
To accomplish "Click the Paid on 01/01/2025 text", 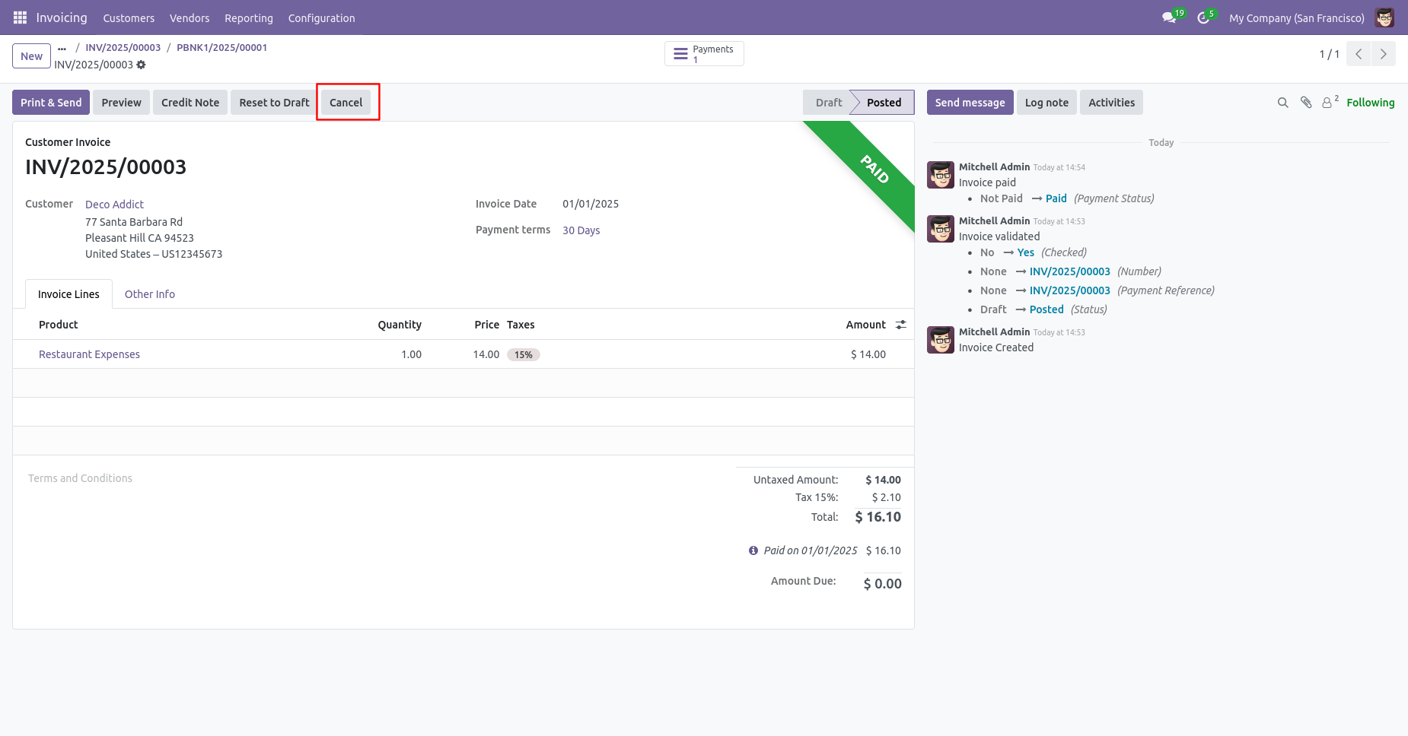I will tap(811, 550).
